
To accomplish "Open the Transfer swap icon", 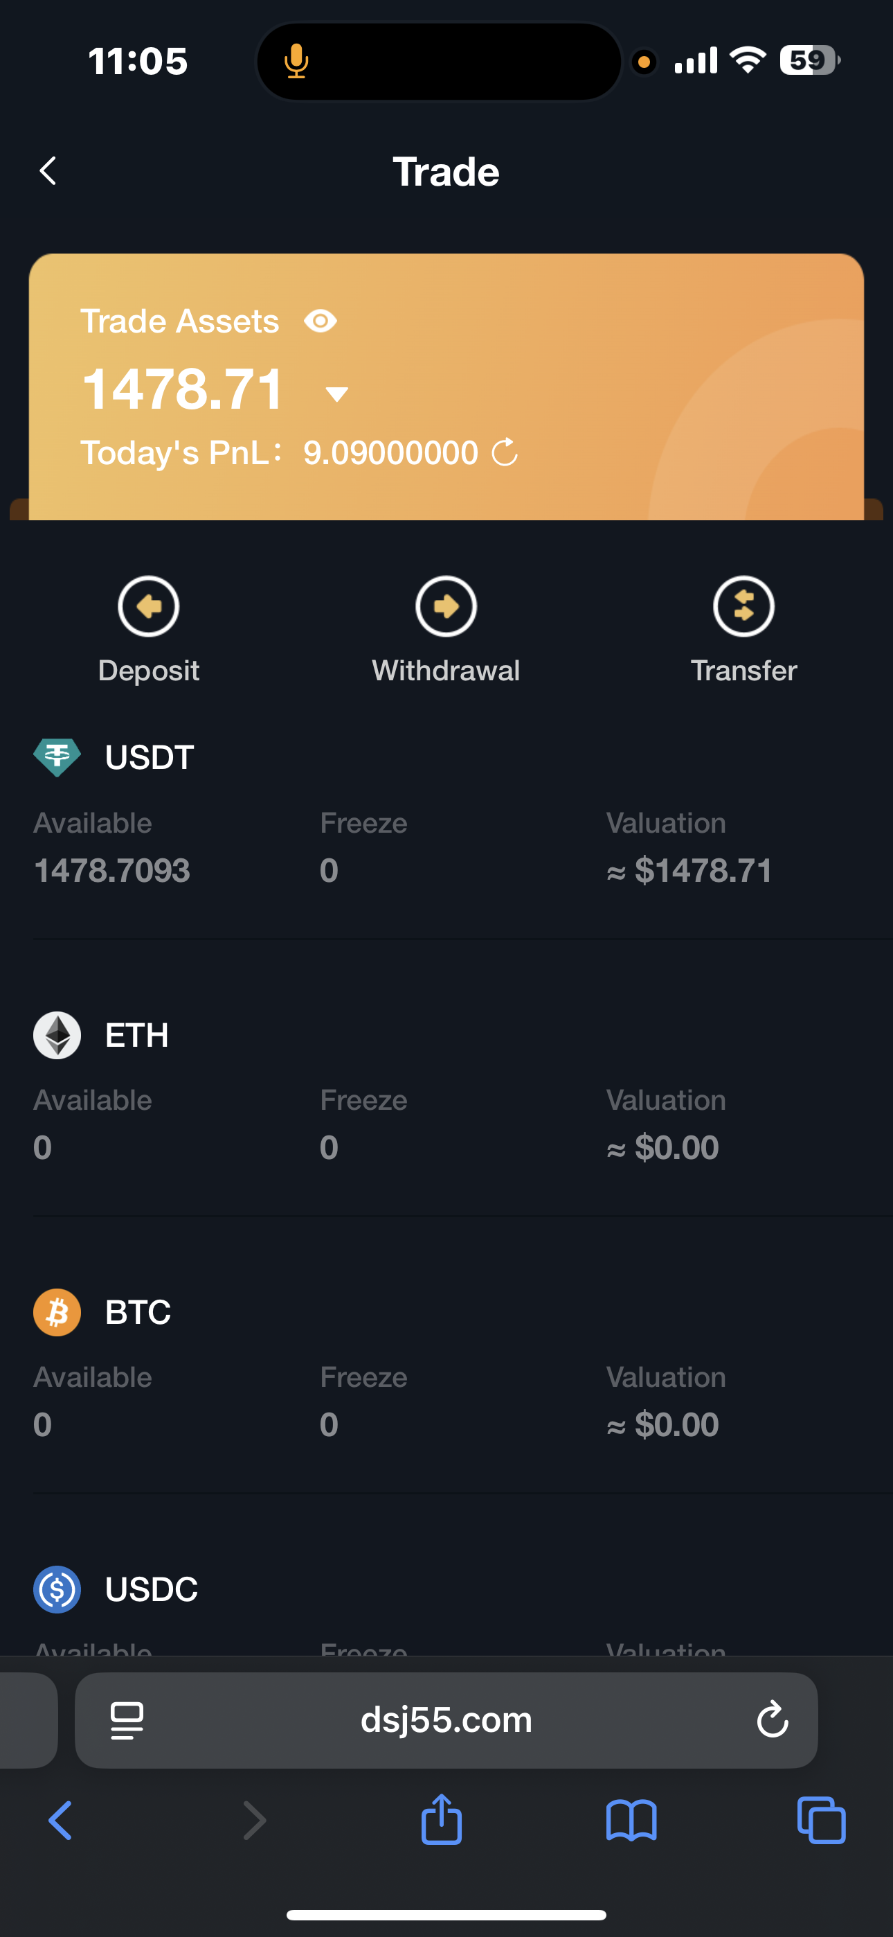I will pyautogui.click(x=743, y=606).
